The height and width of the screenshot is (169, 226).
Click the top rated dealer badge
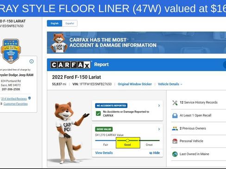pyautogui.click(x=11, y=51)
